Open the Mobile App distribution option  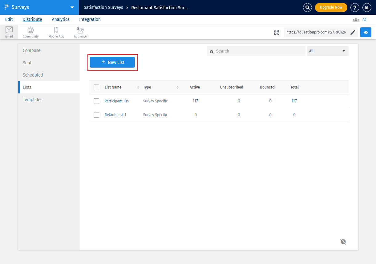(56, 32)
